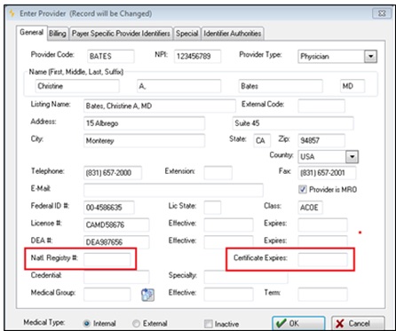Click the first name field containing Christine

tap(77, 86)
